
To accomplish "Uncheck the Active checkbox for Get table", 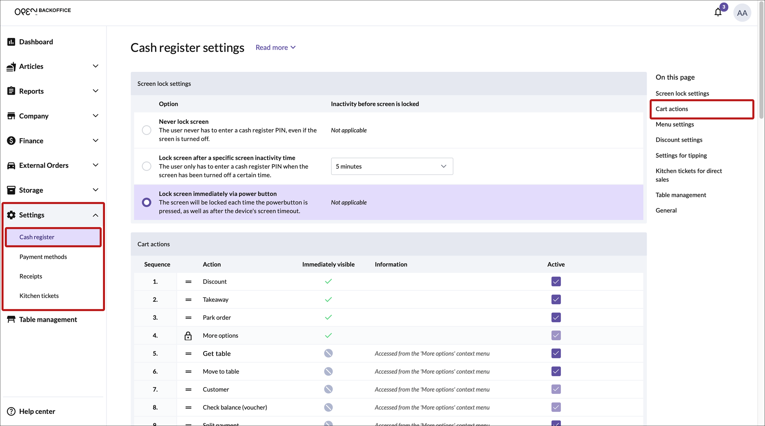I will point(556,354).
